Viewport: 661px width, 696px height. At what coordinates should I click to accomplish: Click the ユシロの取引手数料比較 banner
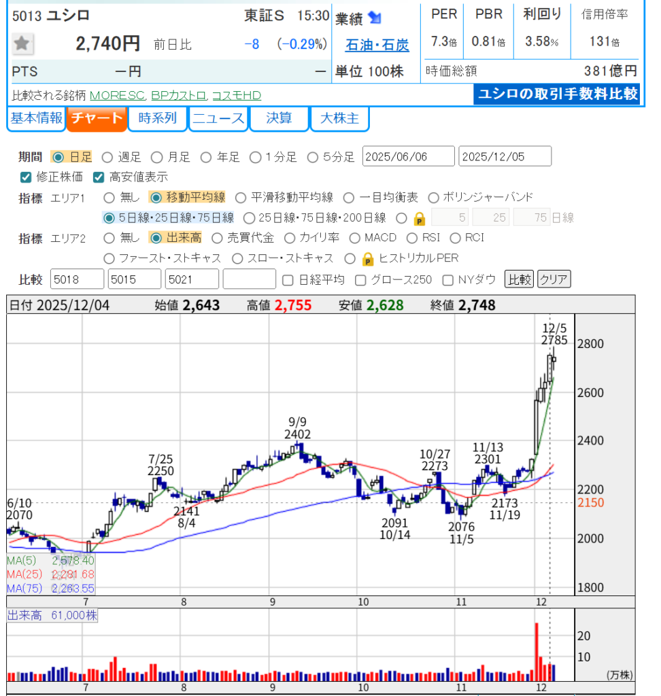click(x=556, y=94)
